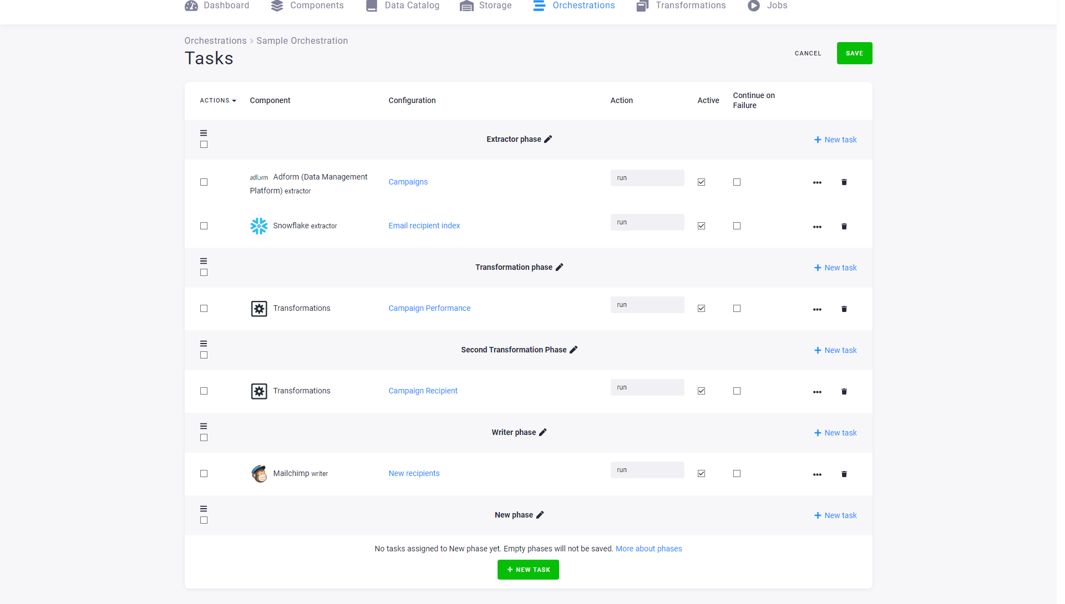Edit the Writer phase name
Viewport: 1065px width, 604px height.
click(542, 432)
